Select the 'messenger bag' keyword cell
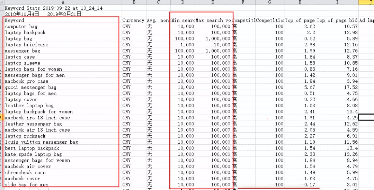 [63, 51]
